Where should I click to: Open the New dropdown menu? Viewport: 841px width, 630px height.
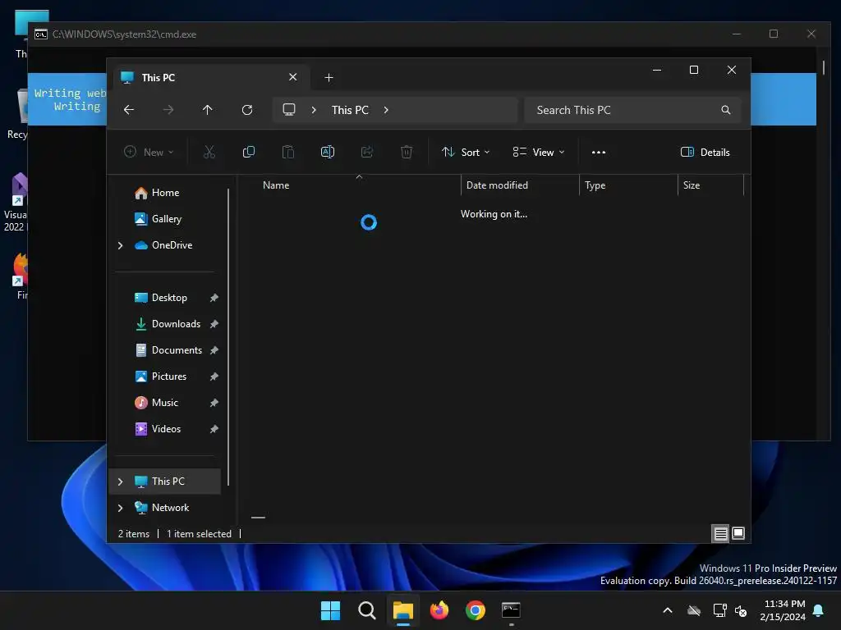coord(149,152)
